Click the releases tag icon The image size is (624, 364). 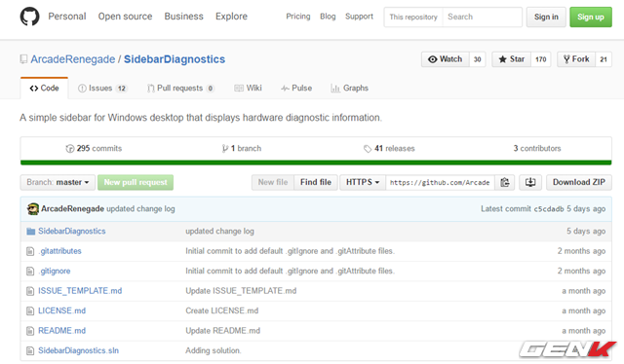point(368,149)
